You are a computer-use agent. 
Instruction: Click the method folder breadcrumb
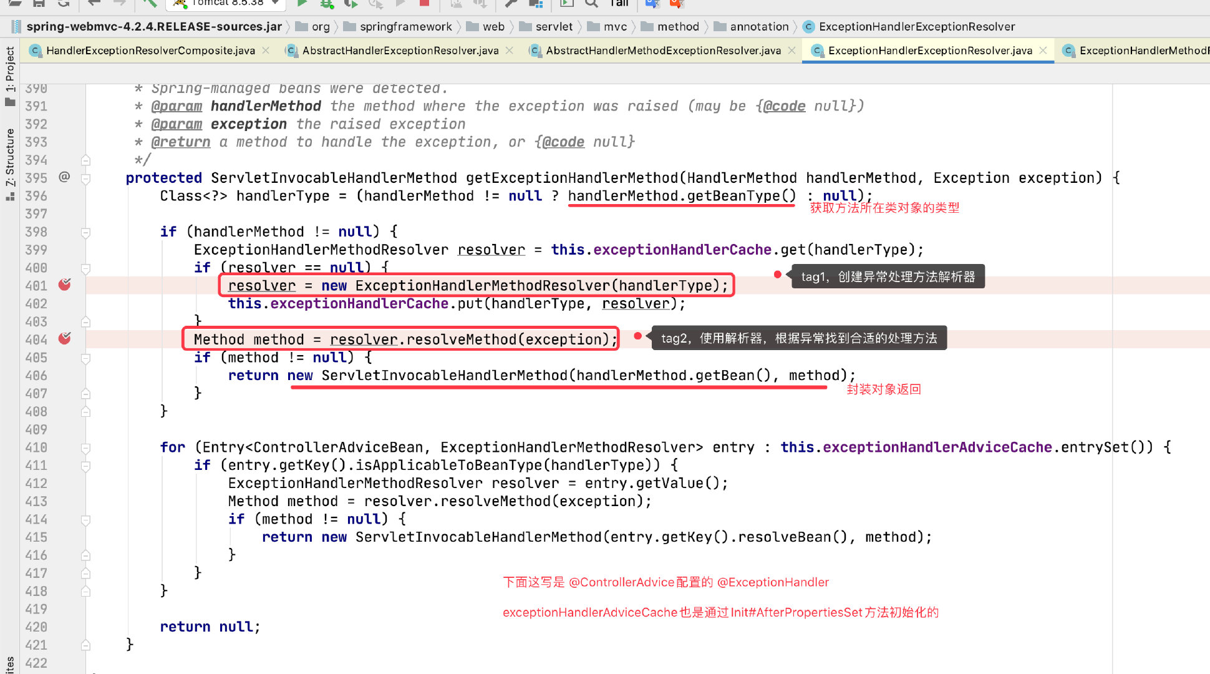pos(670,26)
